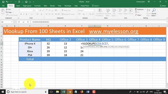Click the Cut scissors icon
Viewport: 168px width, 94px height.
click(7, 9)
